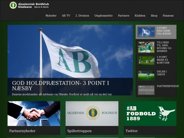The image size is (184, 138).
Task: Open the Partnere navigation link
Action: tap(124, 16)
